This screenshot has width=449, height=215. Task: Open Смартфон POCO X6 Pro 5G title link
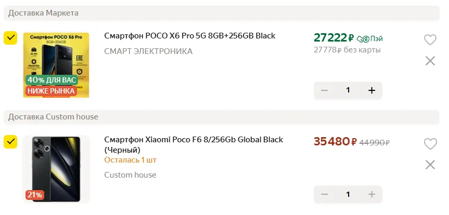[189, 36]
